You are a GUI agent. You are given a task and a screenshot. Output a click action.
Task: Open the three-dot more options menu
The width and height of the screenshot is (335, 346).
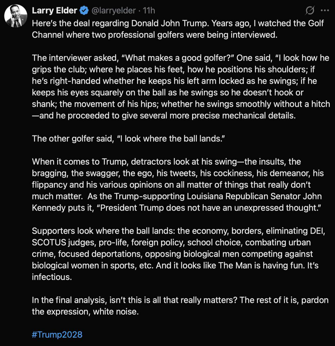point(325,10)
